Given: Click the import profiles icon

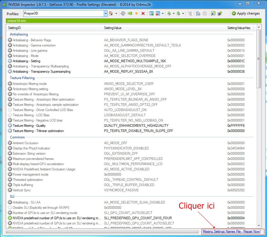Looking at the screenshot, I should click(x=178, y=13).
